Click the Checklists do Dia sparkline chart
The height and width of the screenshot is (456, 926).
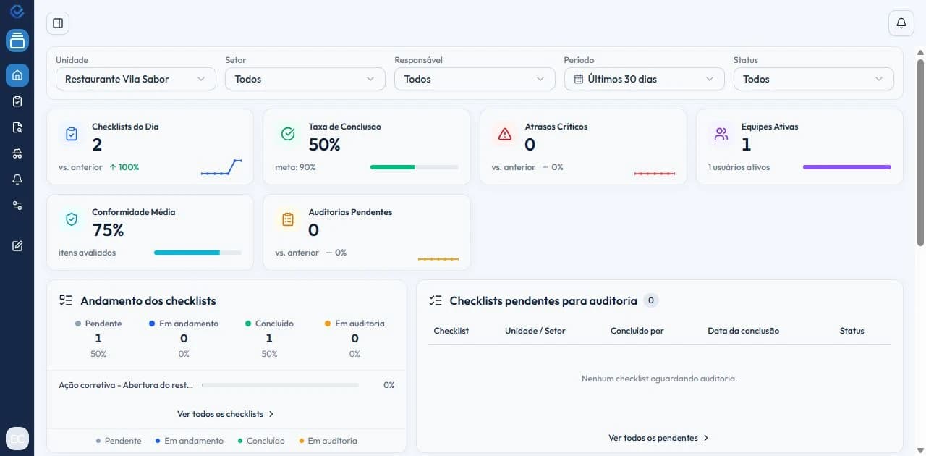coord(221,167)
